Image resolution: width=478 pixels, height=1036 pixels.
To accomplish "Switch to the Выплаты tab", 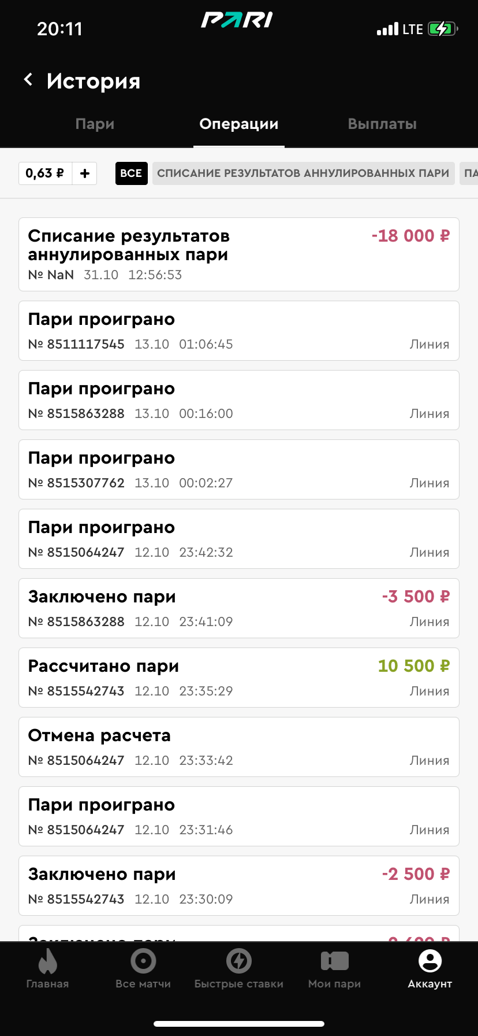I will click(x=382, y=124).
